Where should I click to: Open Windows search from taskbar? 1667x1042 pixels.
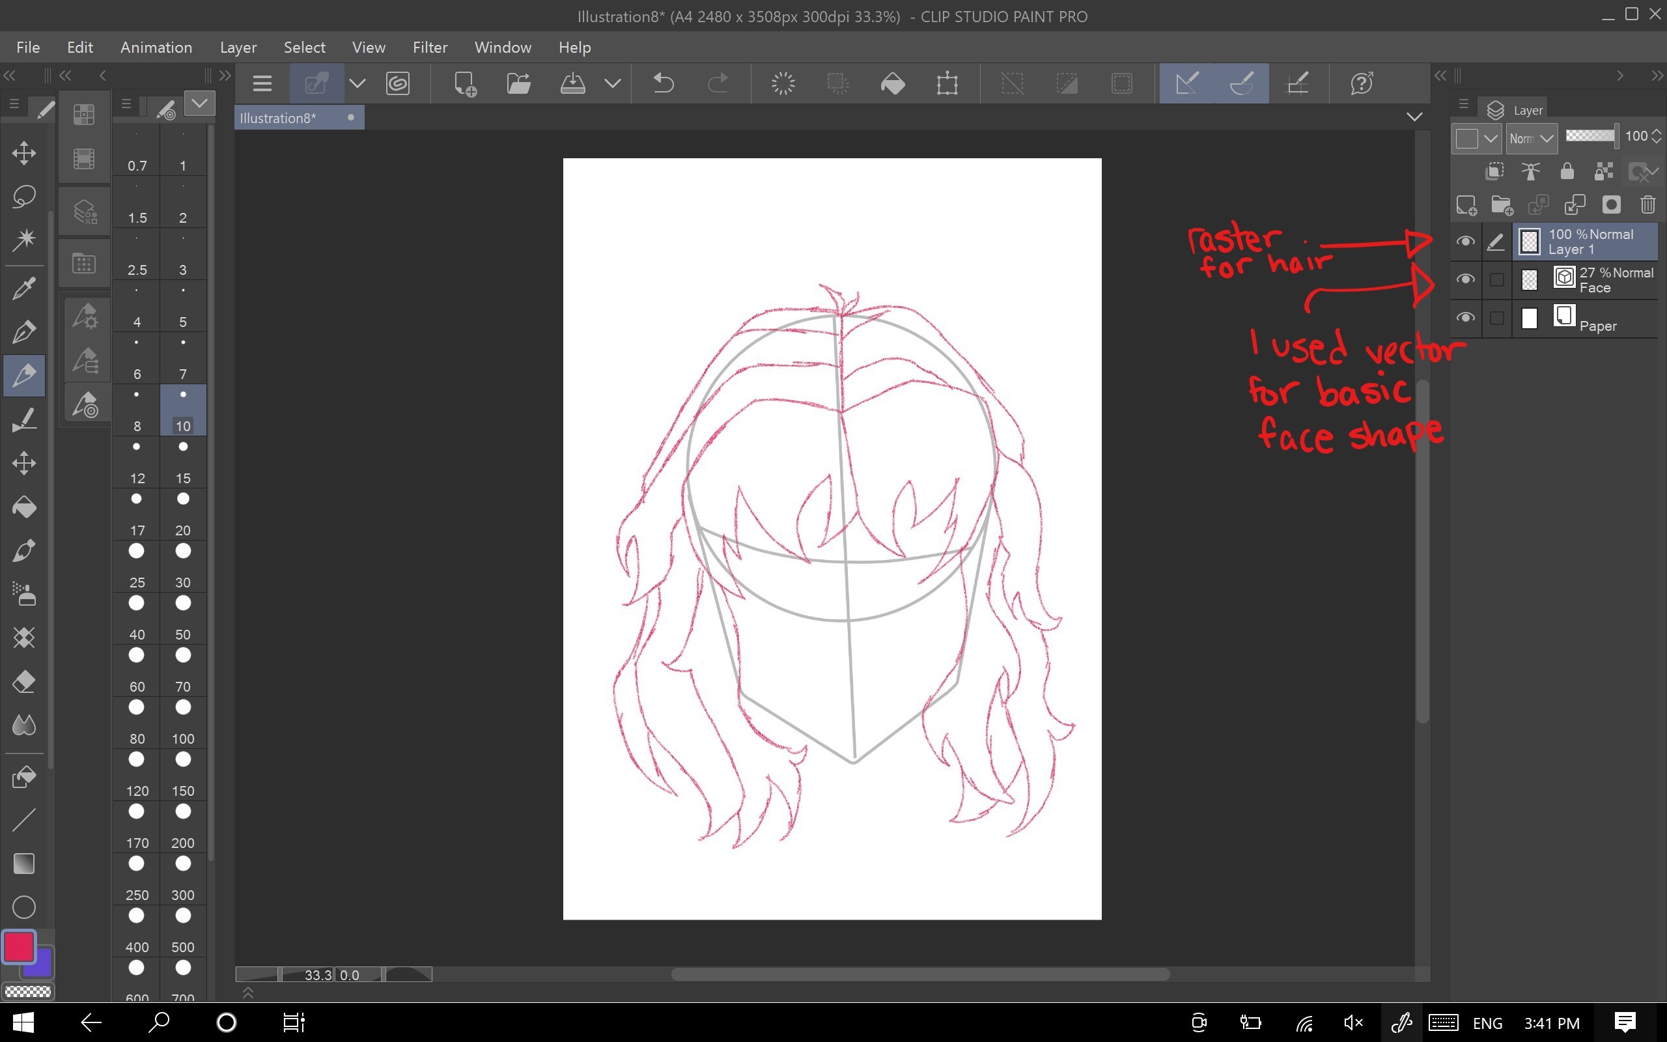click(159, 1022)
